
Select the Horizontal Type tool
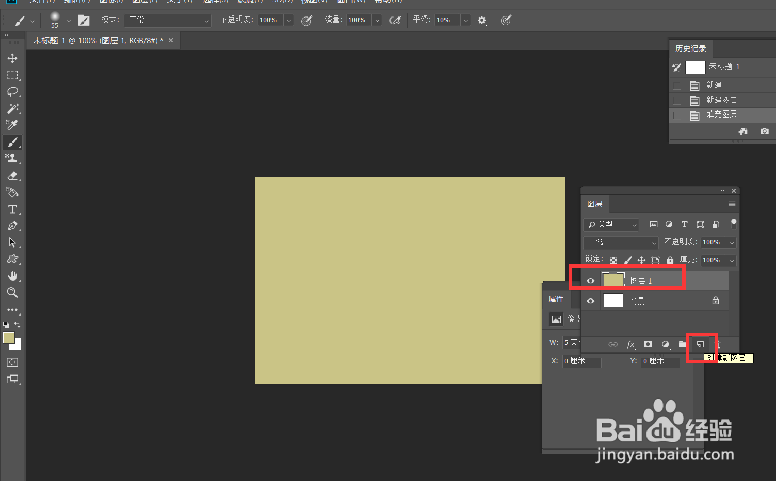click(x=12, y=209)
